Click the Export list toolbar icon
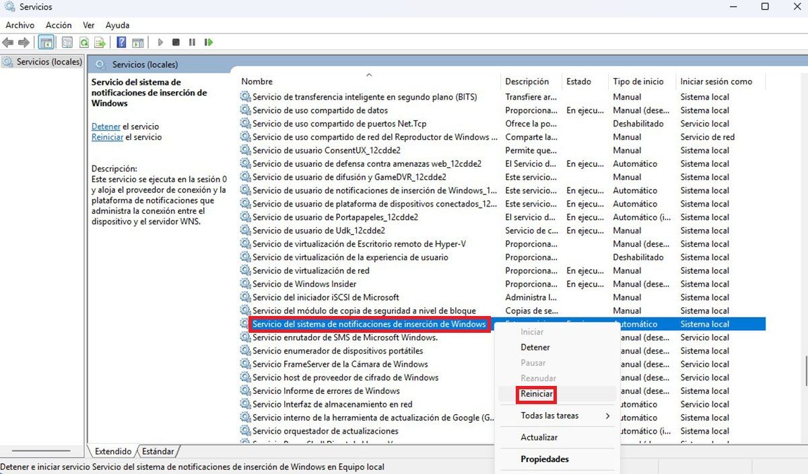808x474 pixels. click(x=100, y=42)
